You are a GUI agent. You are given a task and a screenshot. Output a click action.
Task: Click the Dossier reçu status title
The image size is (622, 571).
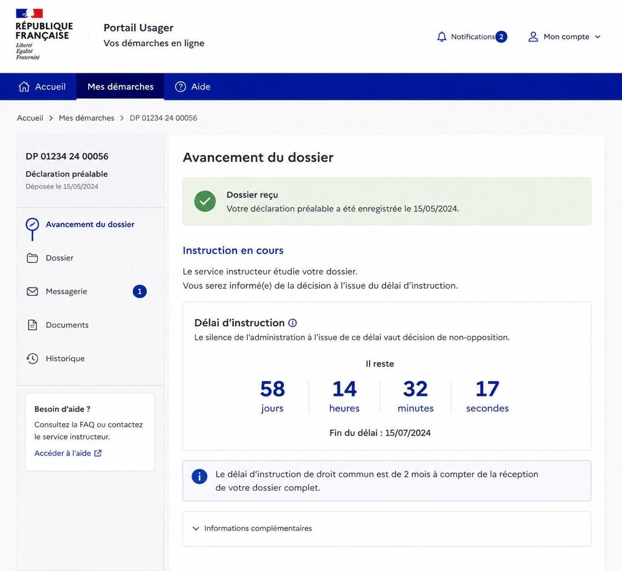pos(252,194)
